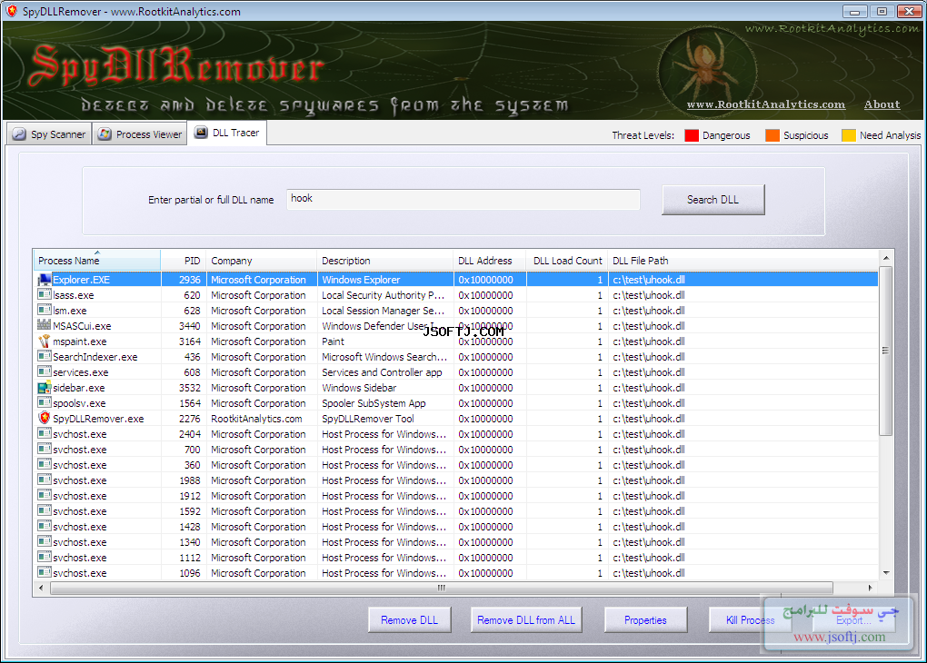Click the vertical scrollbar thumb
927x663 pixels.
pos(885,351)
